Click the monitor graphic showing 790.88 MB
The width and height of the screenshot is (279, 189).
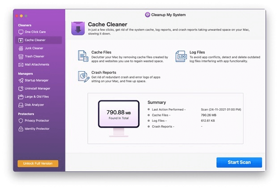[118, 119]
